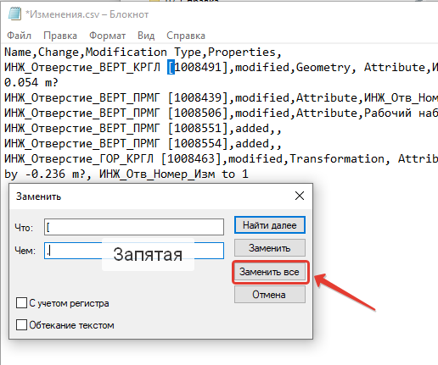Click the Заменить button
The width and height of the screenshot is (438, 365).
270,248
